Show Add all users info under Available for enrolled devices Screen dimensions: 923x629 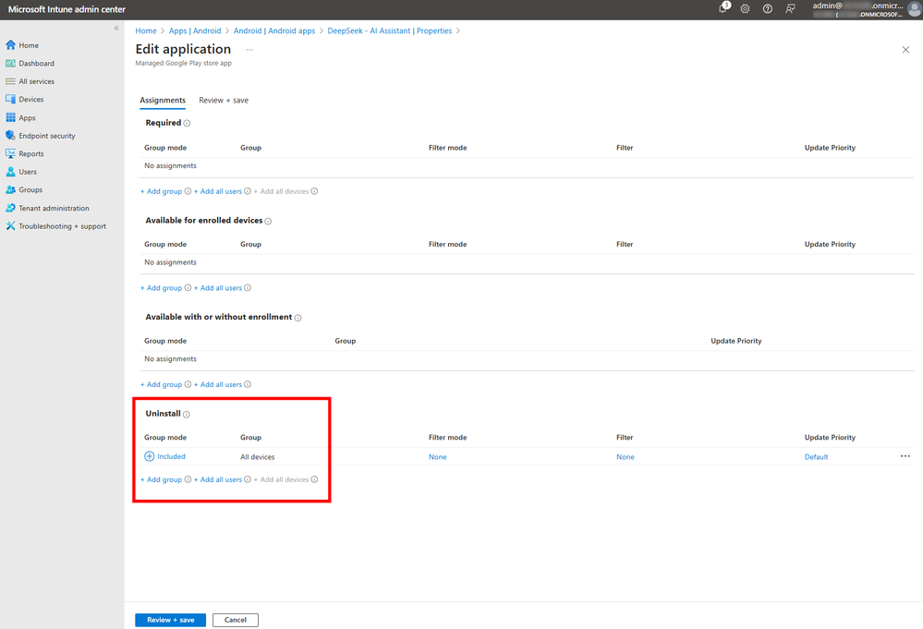(x=248, y=288)
